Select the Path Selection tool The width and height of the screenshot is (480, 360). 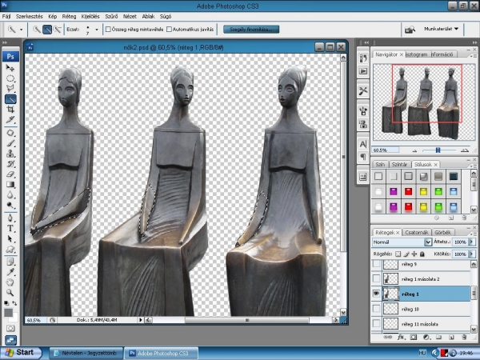pos(10,238)
